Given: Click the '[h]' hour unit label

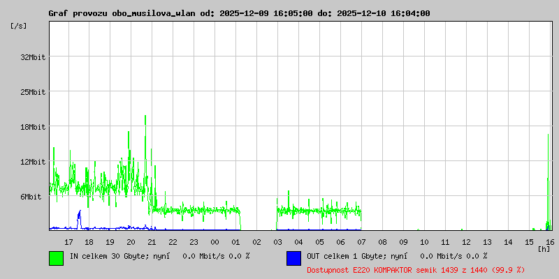Looking at the screenshot, I should coord(544,248).
